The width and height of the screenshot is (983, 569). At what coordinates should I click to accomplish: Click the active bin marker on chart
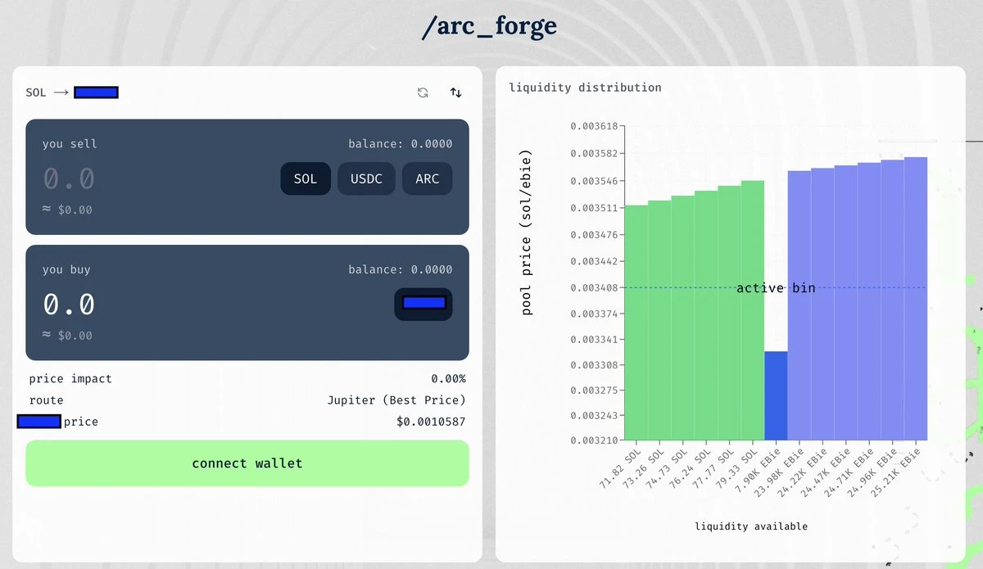click(775, 288)
